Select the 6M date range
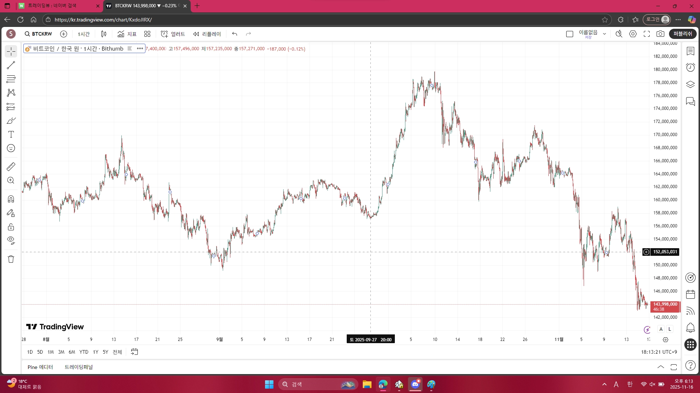Viewport: 700px width, 393px height. point(72,352)
